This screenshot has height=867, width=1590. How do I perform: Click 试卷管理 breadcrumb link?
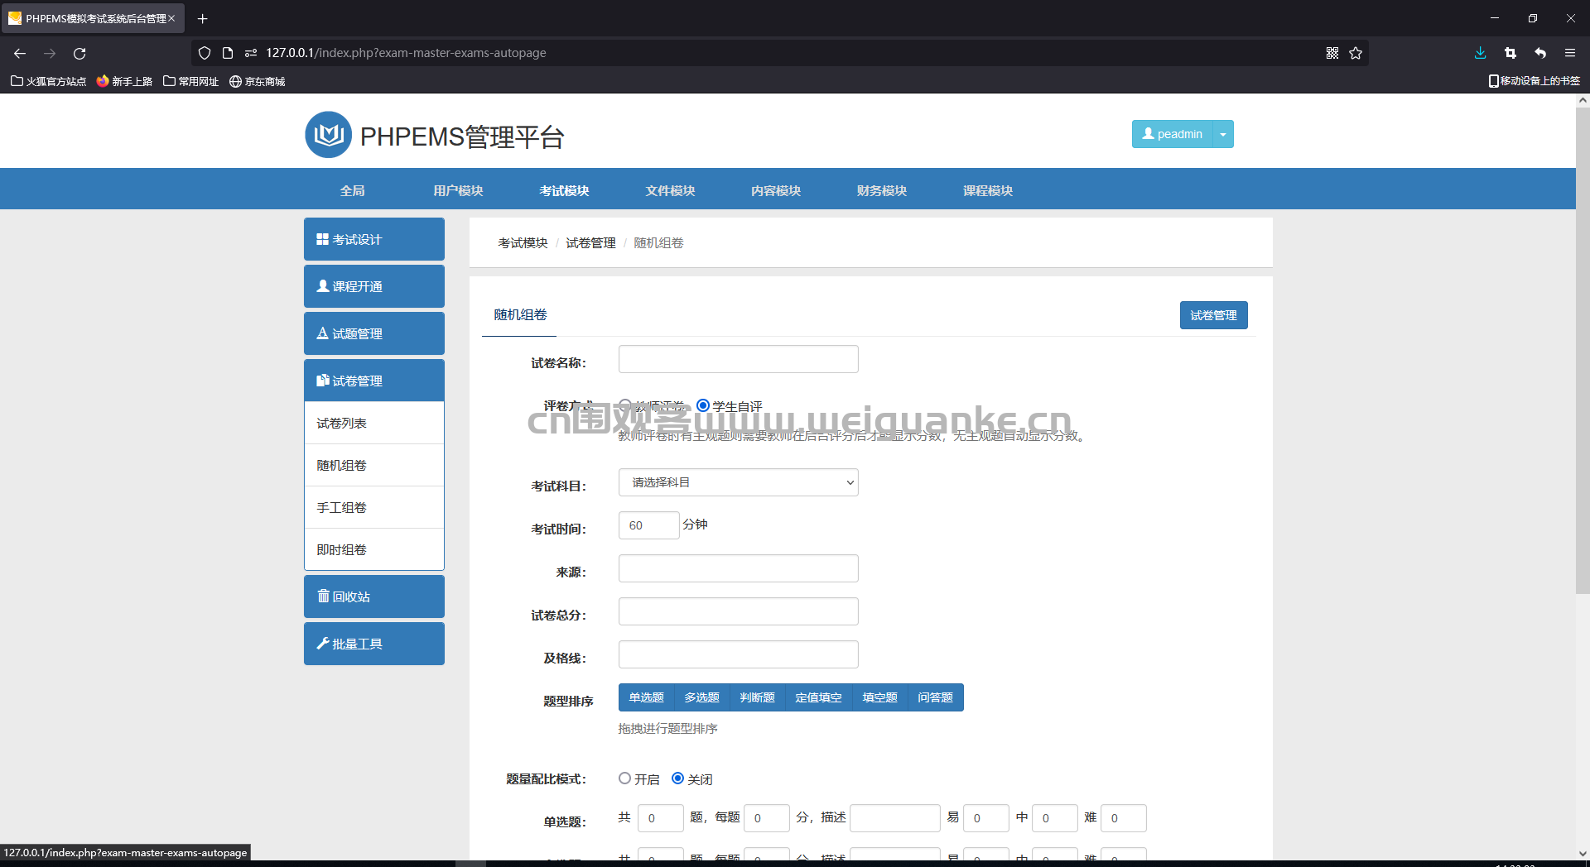(590, 242)
